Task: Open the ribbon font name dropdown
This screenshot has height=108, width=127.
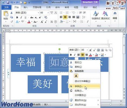Action: [x=39, y=13]
